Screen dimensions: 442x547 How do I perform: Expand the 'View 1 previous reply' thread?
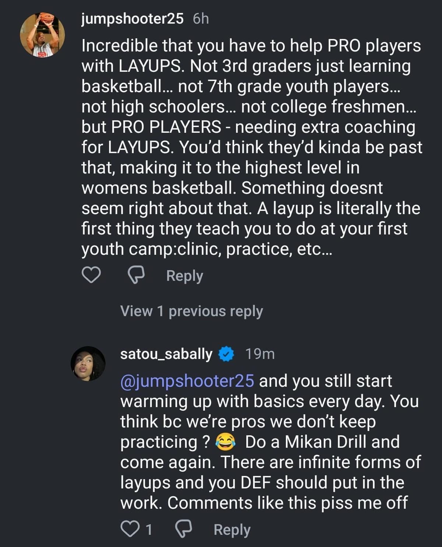click(192, 311)
